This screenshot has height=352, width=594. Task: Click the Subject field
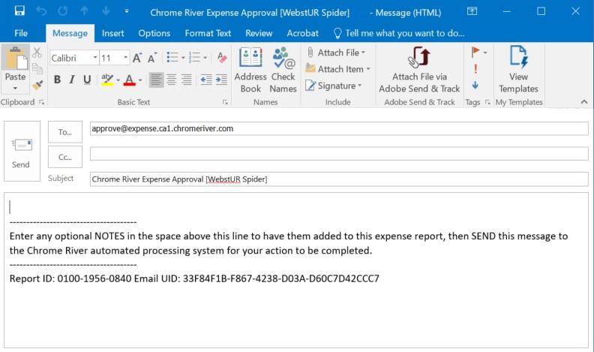point(339,179)
